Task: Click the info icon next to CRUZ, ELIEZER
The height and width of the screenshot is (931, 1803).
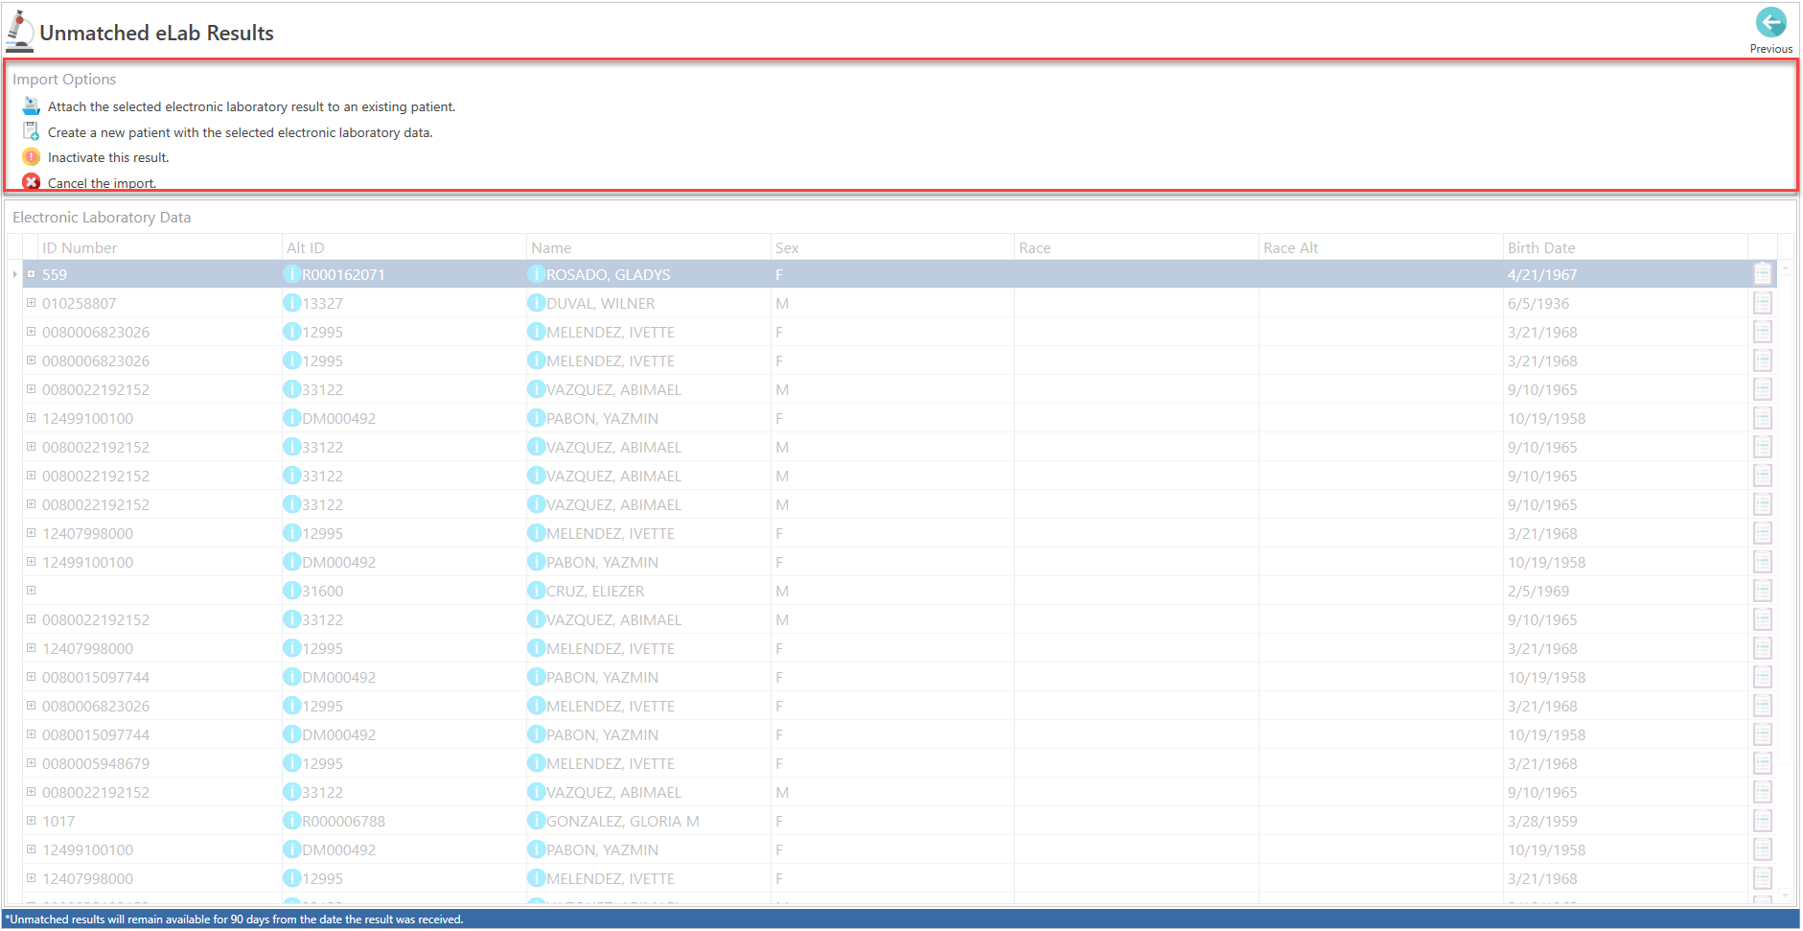Action: (x=537, y=591)
